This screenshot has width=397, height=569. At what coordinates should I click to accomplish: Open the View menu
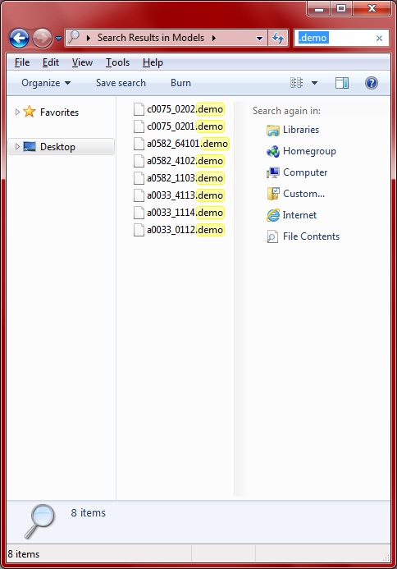point(82,62)
